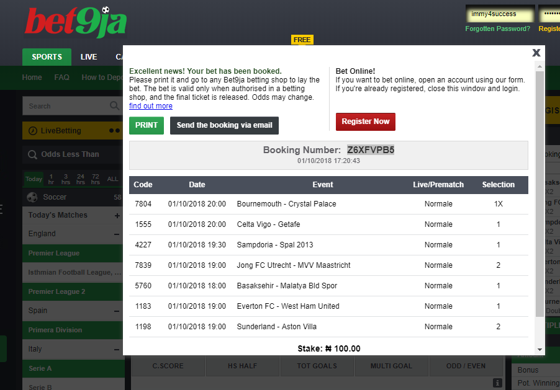The height and width of the screenshot is (390, 560).
Task: Click the Soccer ball icon
Action: [32, 197]
